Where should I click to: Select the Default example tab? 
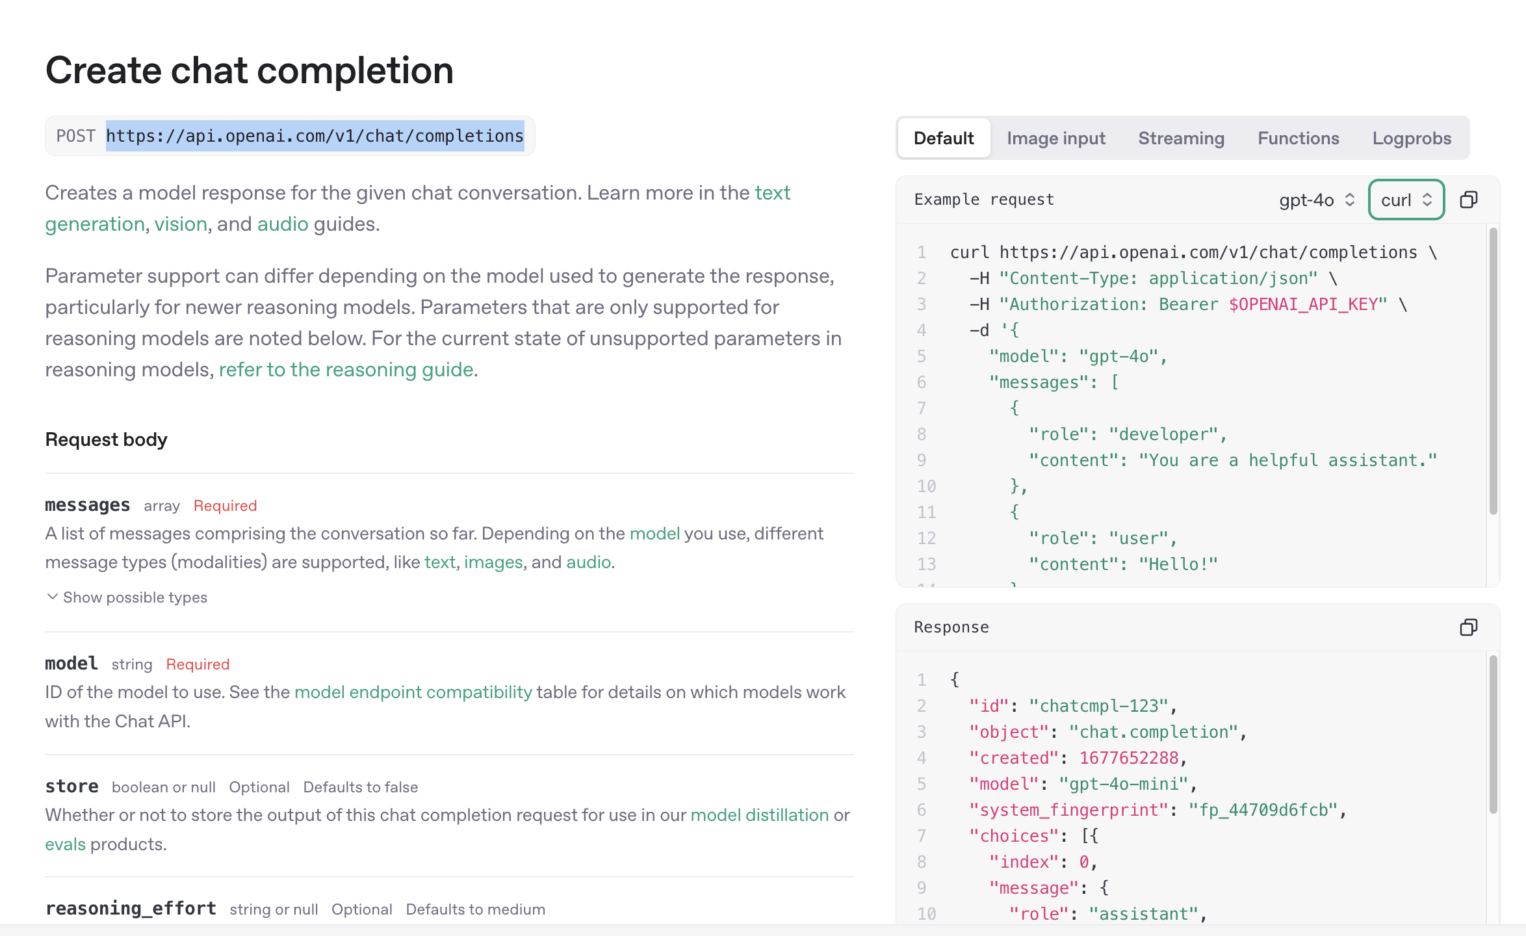tap(944, 138)
